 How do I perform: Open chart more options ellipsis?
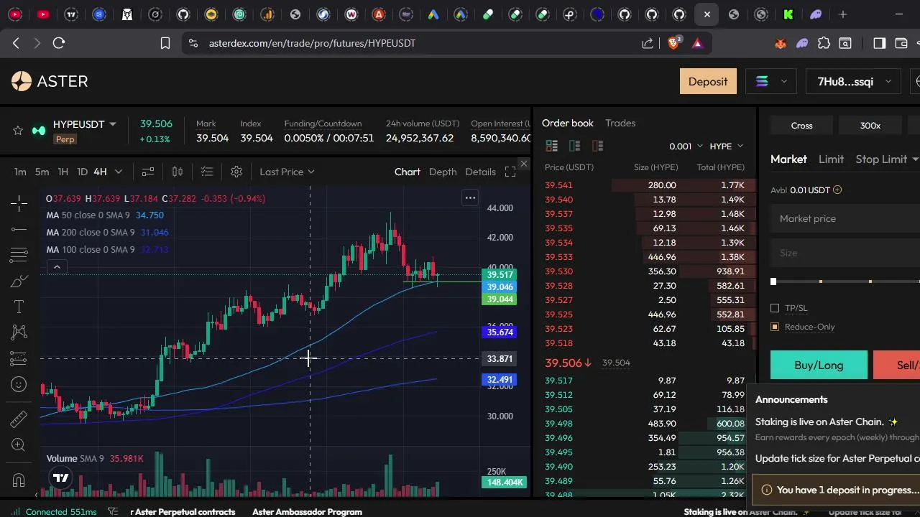(x=470, y=197)
